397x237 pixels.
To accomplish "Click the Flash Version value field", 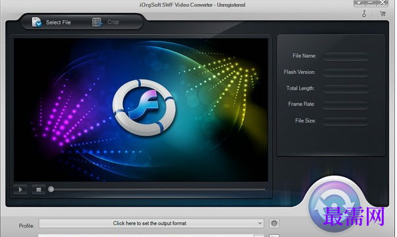I will (x=346, y=73).
